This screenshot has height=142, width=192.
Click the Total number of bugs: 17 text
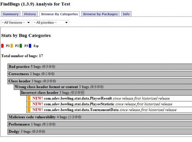[22, 56]
